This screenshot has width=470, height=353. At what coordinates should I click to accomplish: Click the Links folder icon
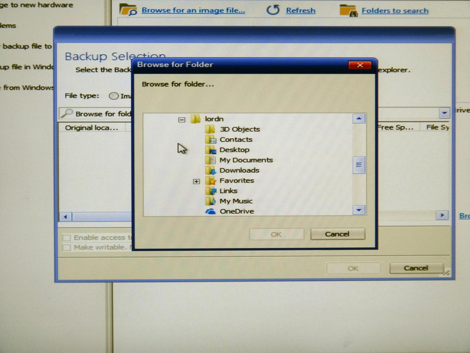[x=211, y=191]
